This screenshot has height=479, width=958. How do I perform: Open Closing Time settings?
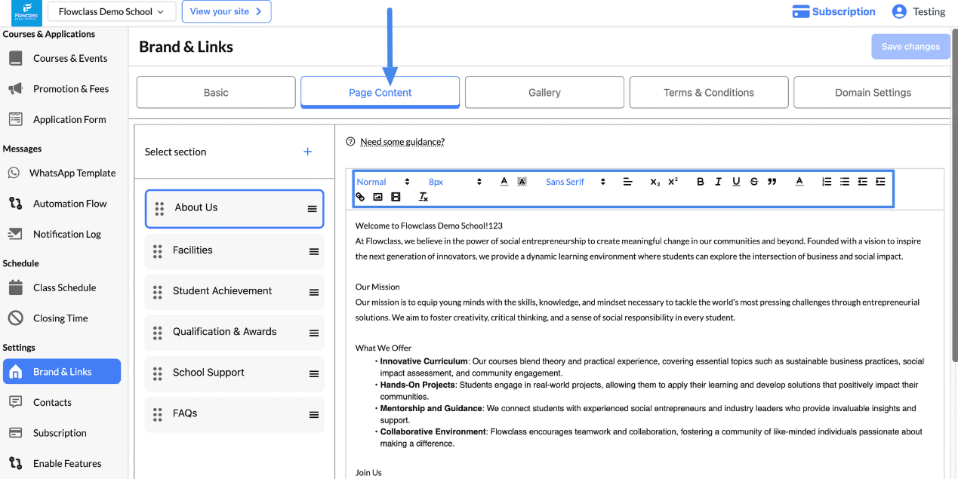click(60, 318)
